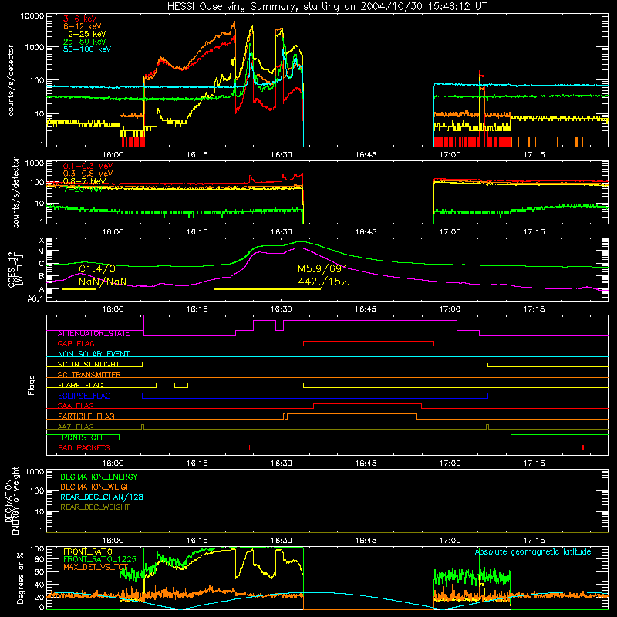Select the "DECIMATION_ENERGY" legend label

99,477
